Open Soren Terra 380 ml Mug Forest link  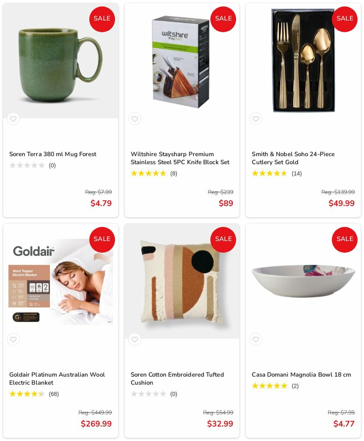tap(53, 154)
